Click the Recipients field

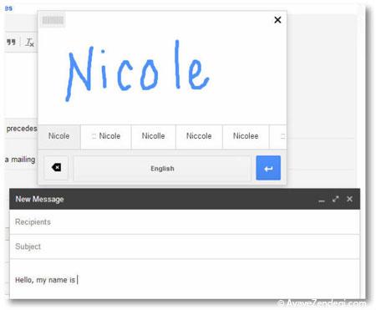pyautogui.click(x=185, y=222)
